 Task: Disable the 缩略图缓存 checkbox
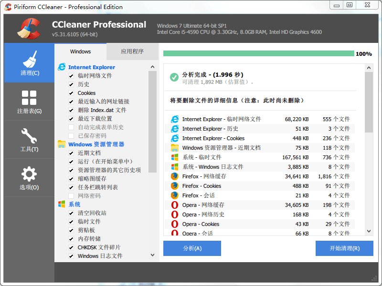(71, 179)
